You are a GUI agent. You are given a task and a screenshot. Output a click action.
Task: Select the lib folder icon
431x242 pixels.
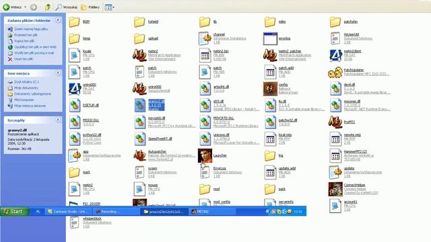point(205,22)
